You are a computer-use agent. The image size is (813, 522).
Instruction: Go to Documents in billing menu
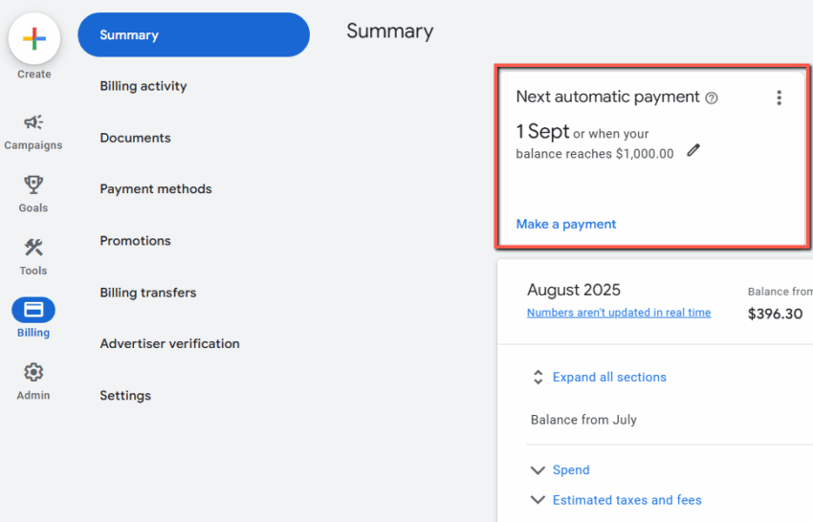tap(135, 138)
